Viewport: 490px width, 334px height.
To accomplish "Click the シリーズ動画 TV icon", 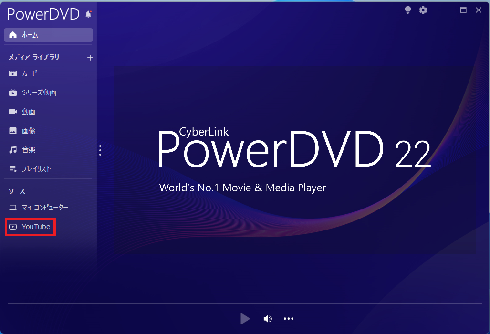I will (x=13, y=93).
